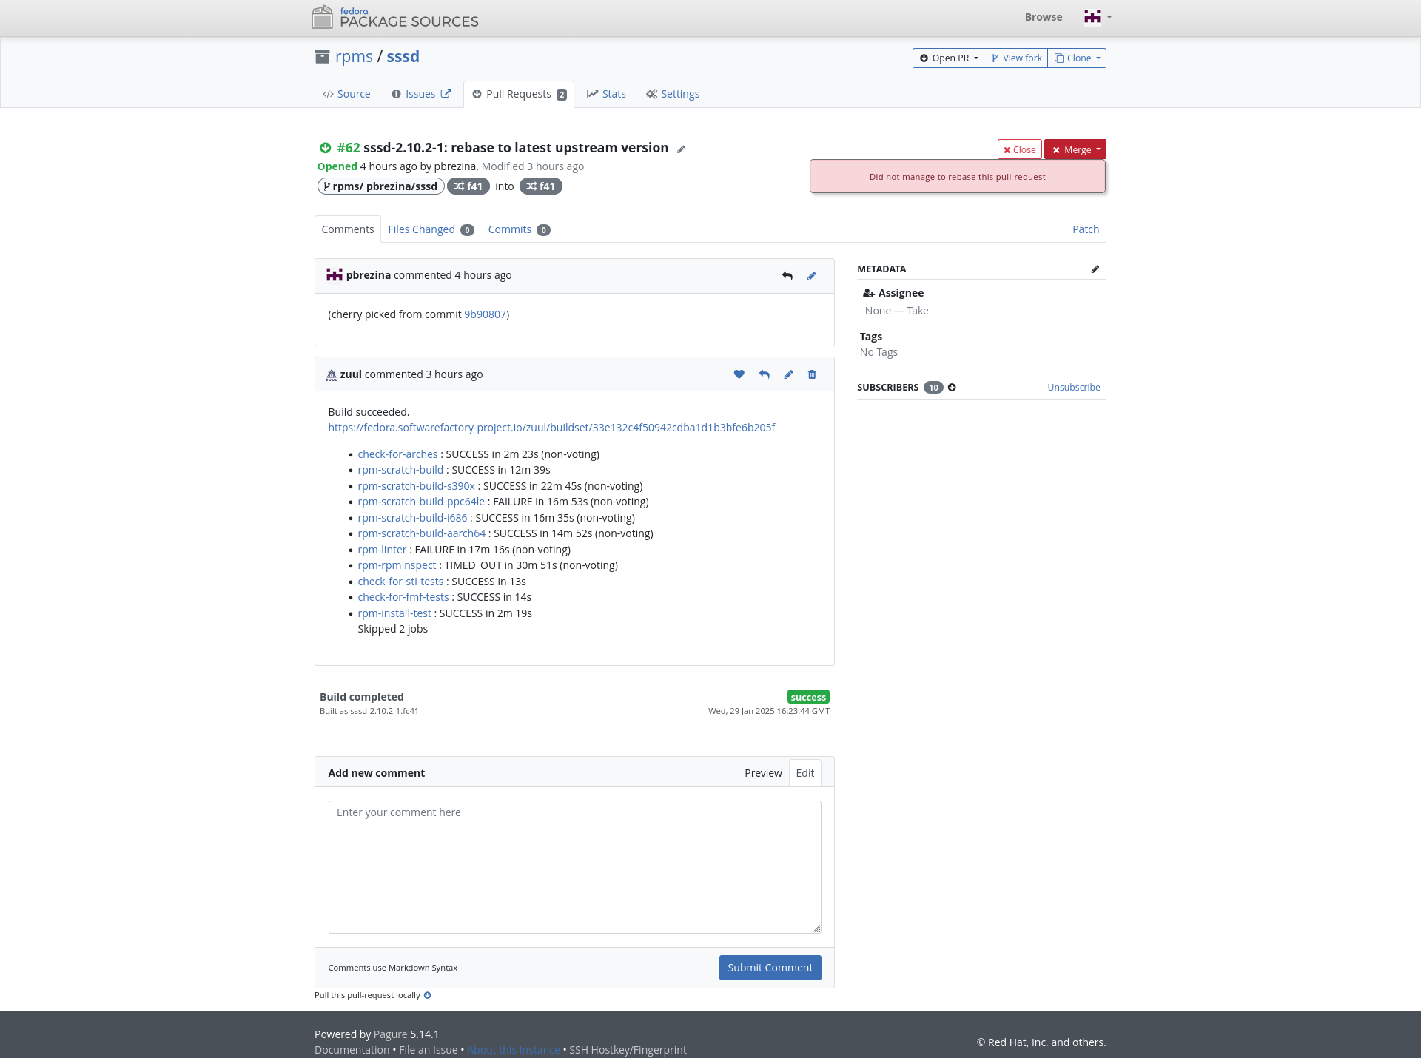Open the rpm-rpminspect job link
Image resolution: width=1421 pixels, height=1058 pixels.
click(x=397, y=565)
